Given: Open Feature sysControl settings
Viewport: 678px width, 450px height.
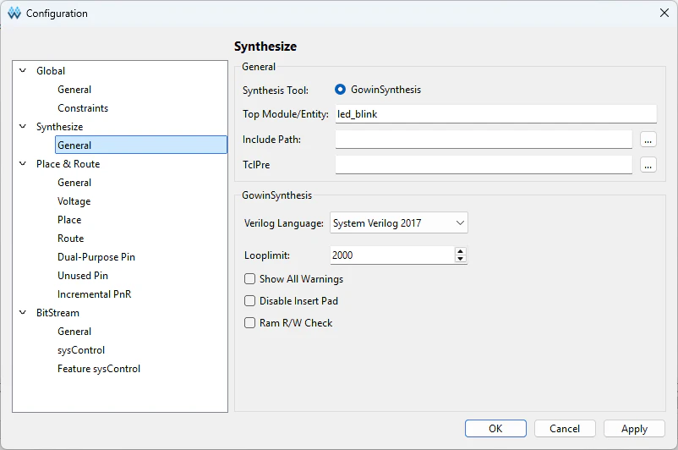Looking at the screenshot, I should [x=99, y=369].
